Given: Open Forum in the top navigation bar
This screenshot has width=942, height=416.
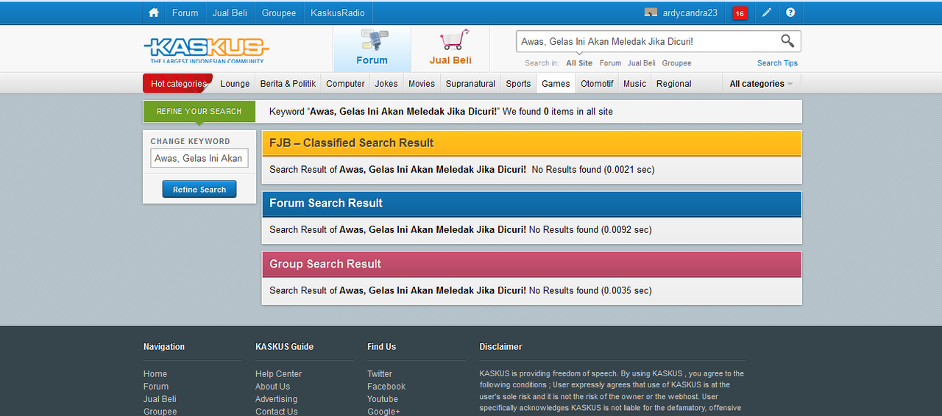Looking at the screenshot, I should coord(185,12).
